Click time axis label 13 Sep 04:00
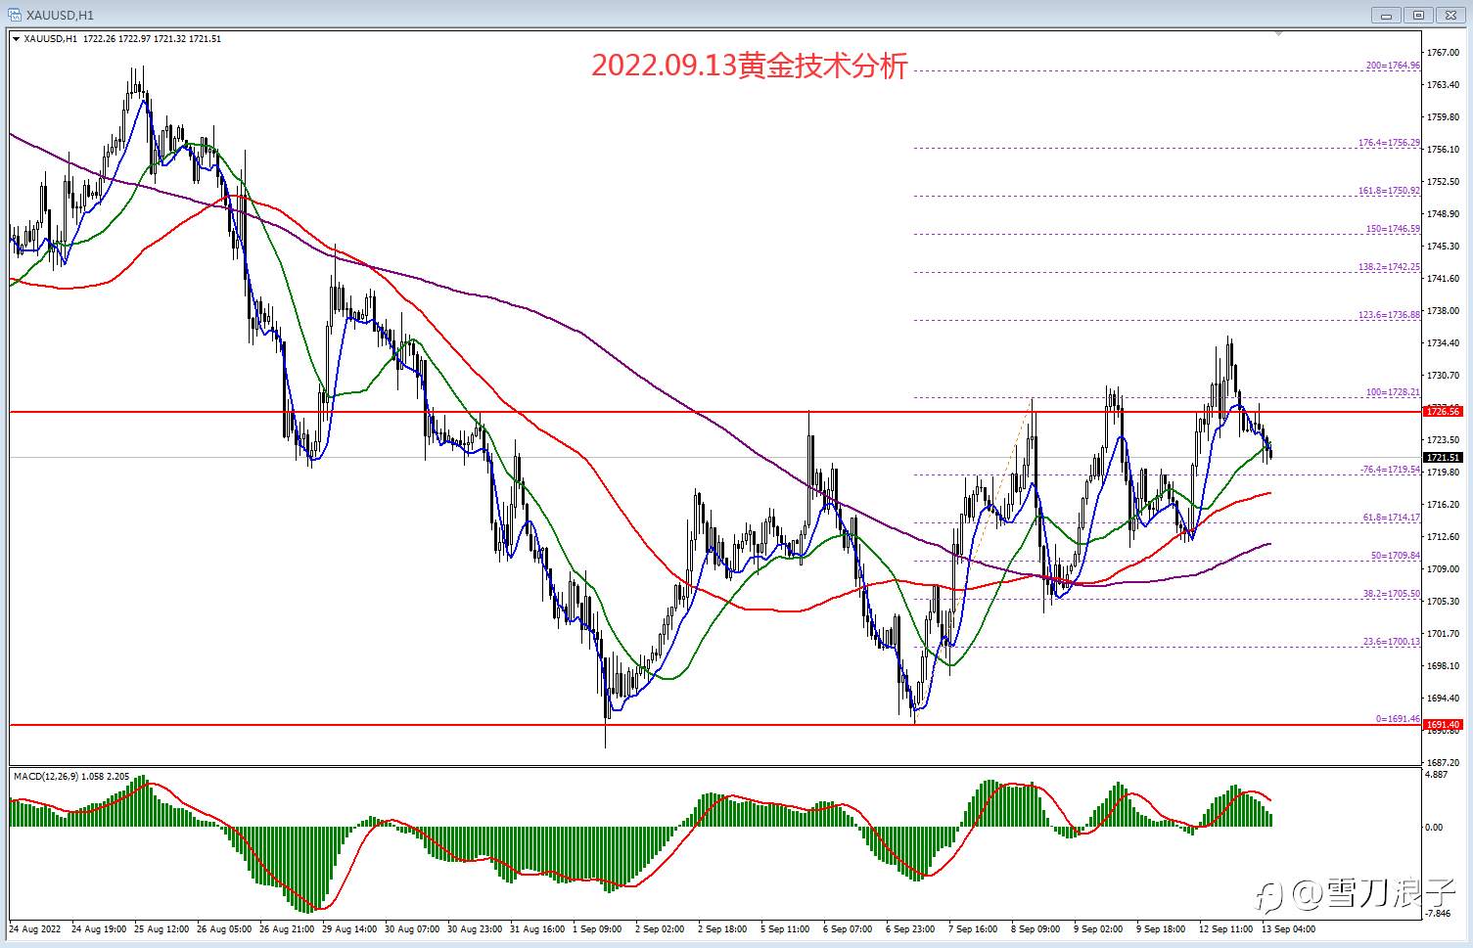Image resolution: width=1473 pixels, height=948 pixels. [1288, 928]
